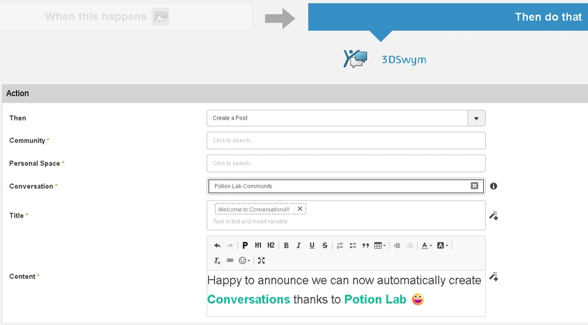588x325 pixels.
Task: Toggle underline formatting
Action: pos(312,246)
